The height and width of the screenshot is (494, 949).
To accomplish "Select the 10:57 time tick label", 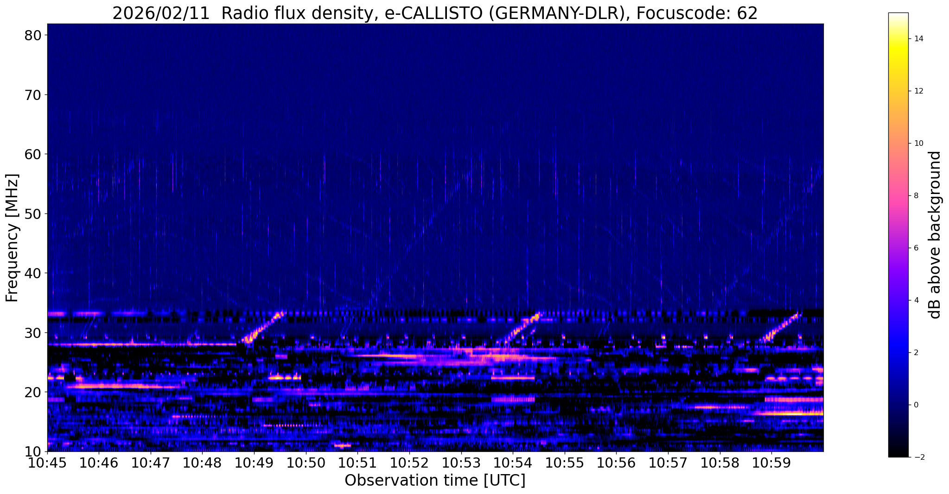I will [668, 463].
